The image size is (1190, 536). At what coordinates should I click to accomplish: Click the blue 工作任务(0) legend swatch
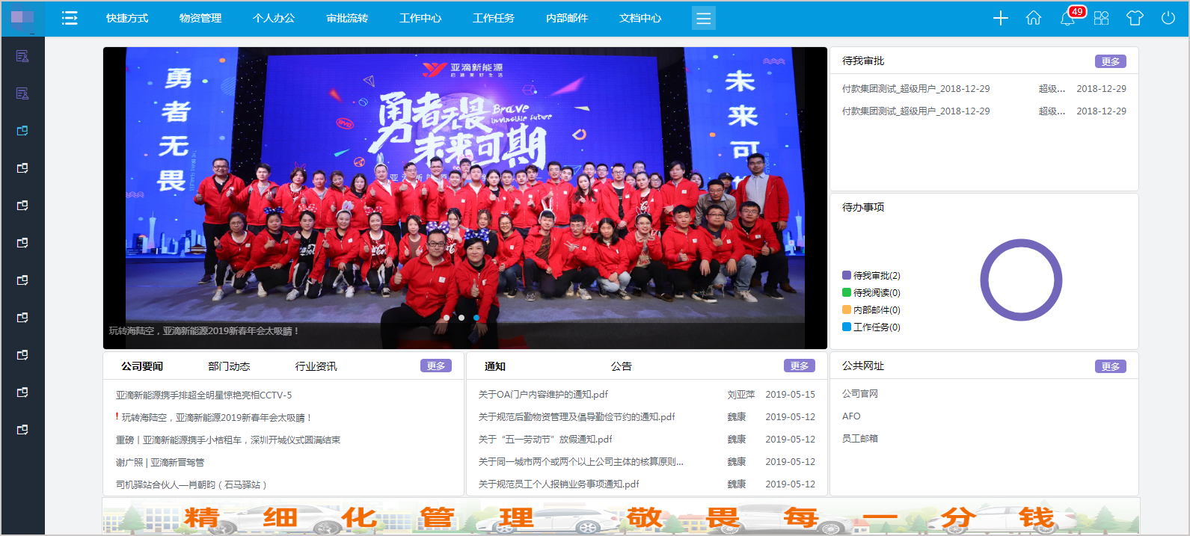point(847,327)
